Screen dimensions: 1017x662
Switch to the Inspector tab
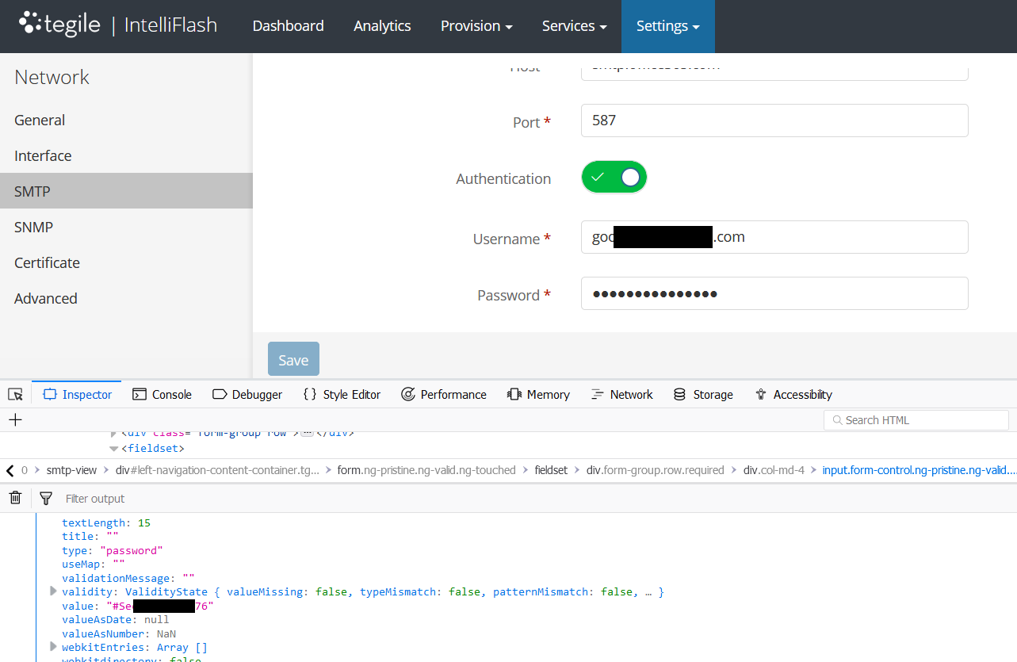78,394
